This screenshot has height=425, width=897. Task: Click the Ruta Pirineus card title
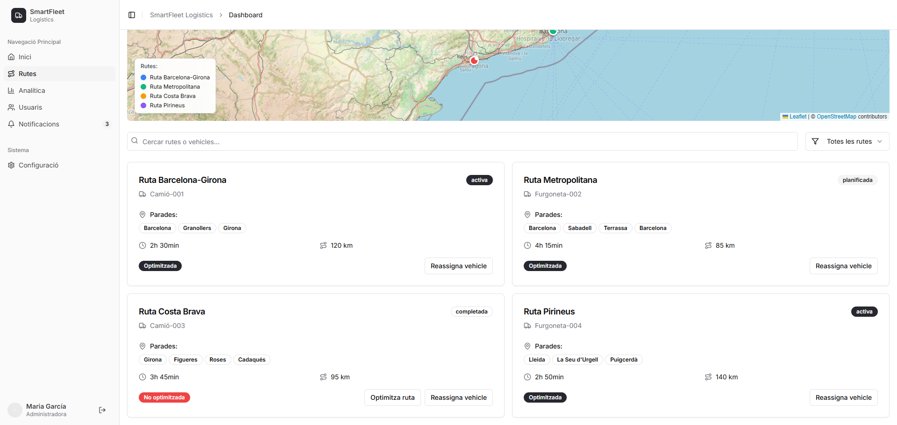[549, 312]
